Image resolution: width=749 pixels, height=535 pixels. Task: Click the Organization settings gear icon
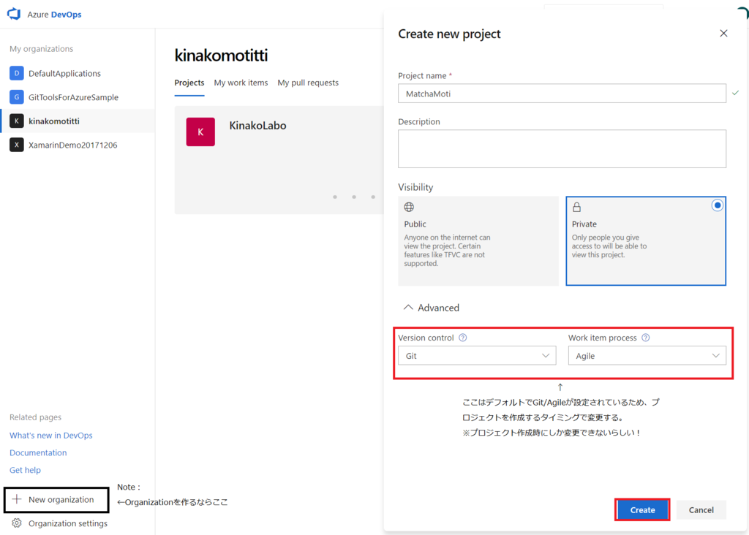click(x=17, y=523)
